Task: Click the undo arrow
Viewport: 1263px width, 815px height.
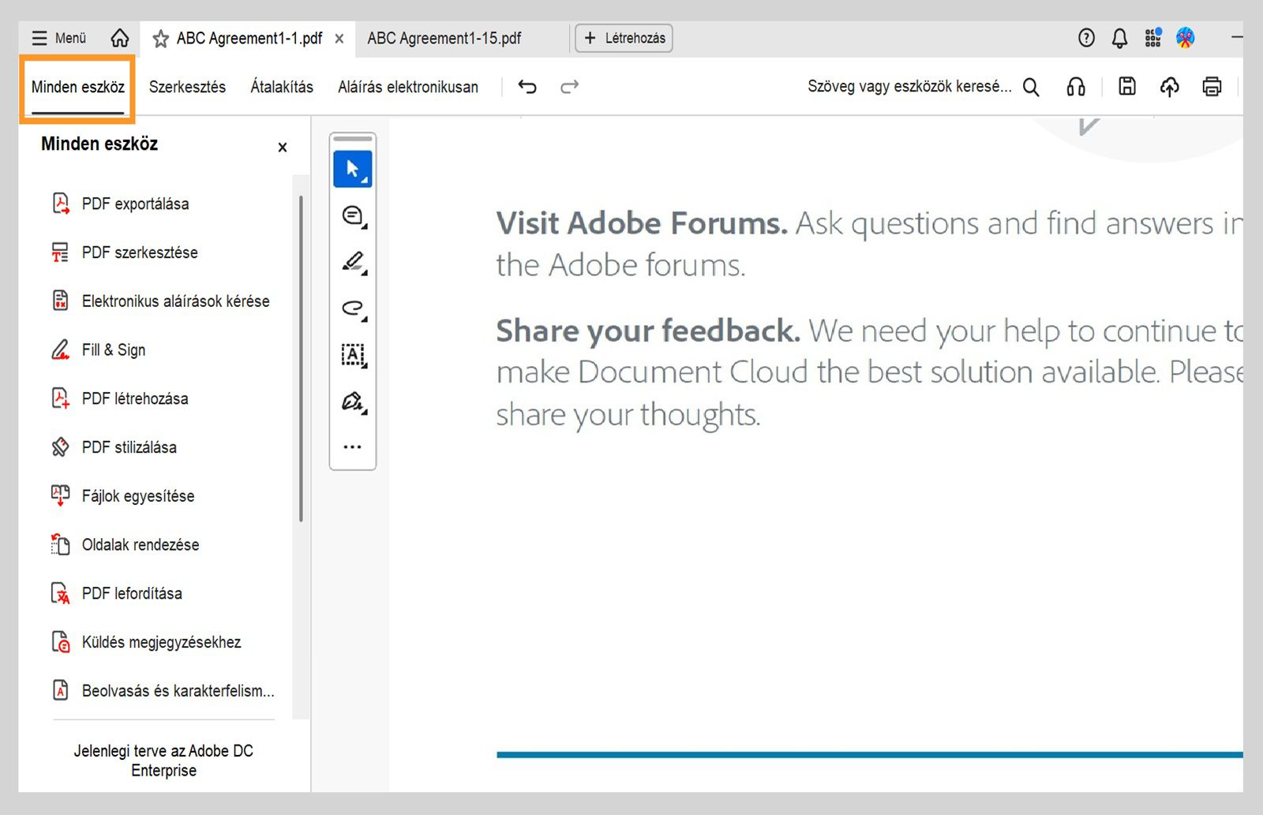Action: (527, 86)
